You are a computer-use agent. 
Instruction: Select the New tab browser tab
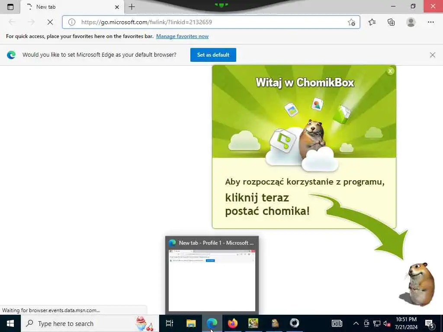pos(72,7)
